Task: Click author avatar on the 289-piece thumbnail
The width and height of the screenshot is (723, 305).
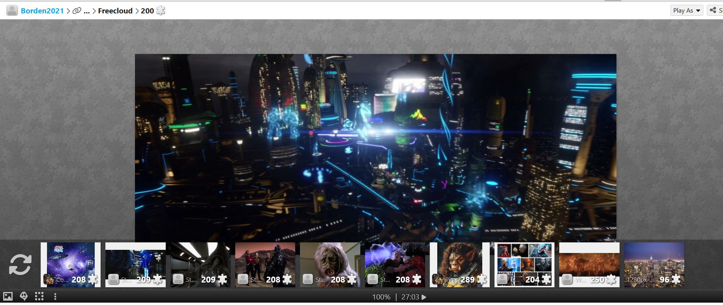Action: [x=437, y=279]
